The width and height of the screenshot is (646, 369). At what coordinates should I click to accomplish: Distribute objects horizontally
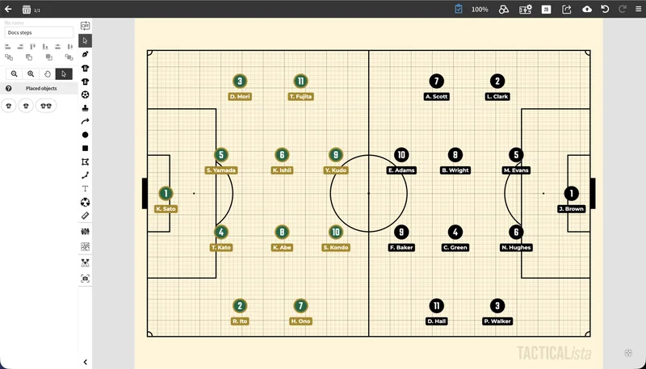[x=70, y=47]
